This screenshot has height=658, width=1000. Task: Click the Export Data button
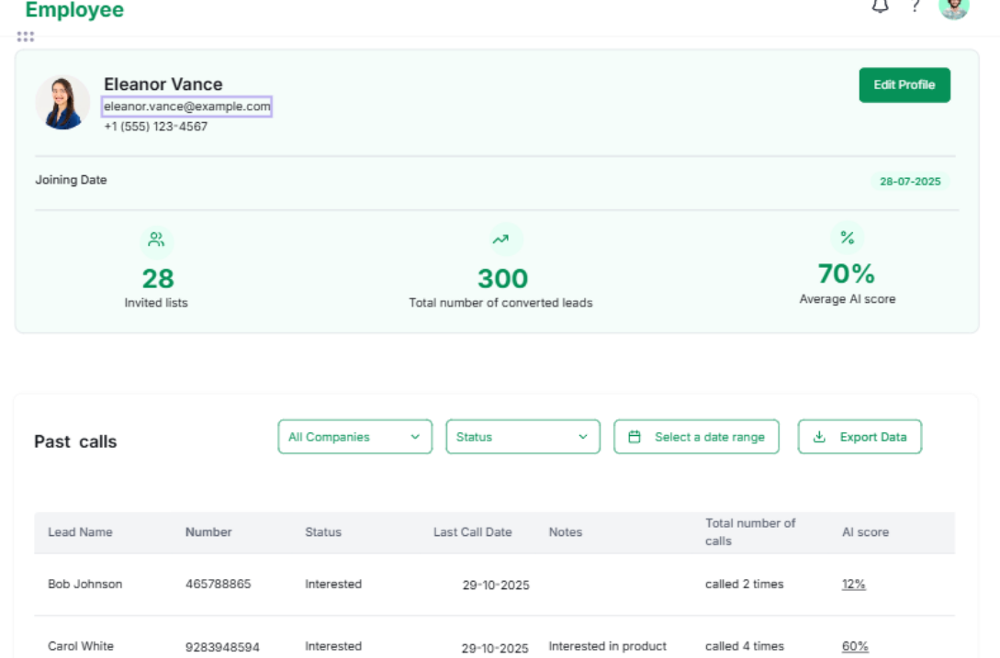point(860,436)
